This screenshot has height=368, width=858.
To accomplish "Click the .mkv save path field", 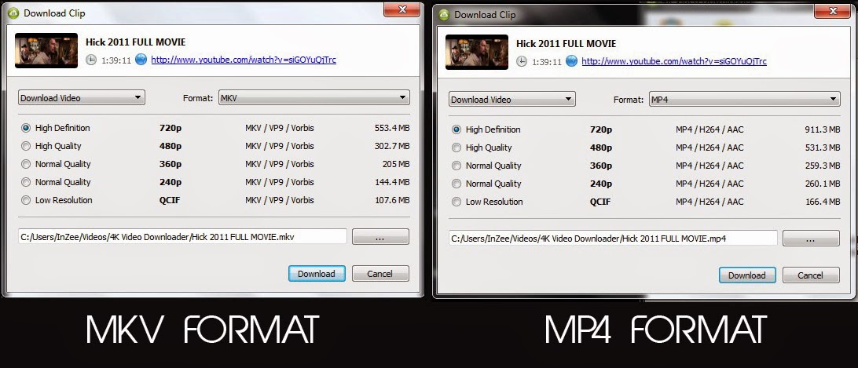I will pos(183,236).
